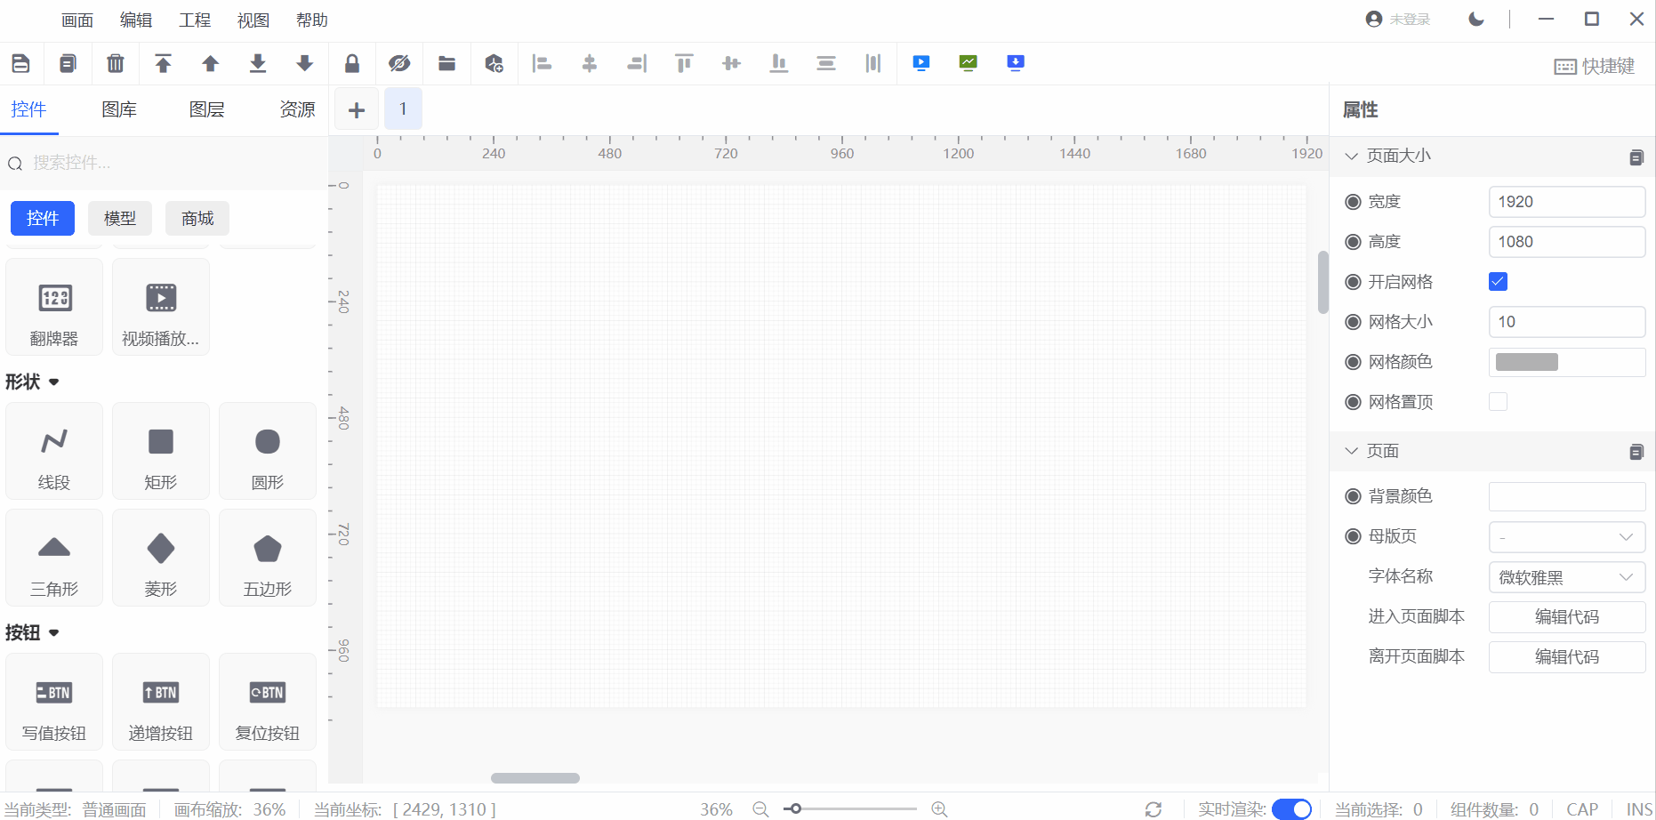Screen dimensions: 1656x820
Task: Click the lock icon in the toolbar
Action: coord(352,63)
